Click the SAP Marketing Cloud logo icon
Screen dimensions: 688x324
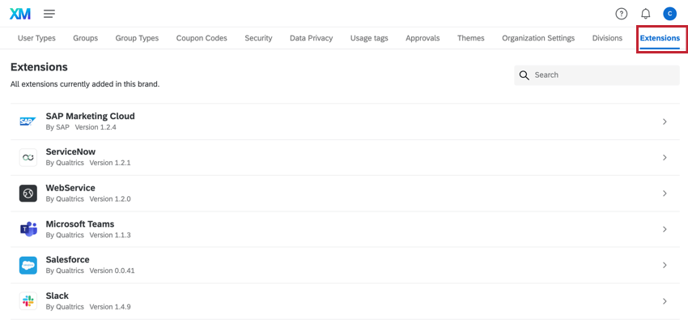click(28, 122)
